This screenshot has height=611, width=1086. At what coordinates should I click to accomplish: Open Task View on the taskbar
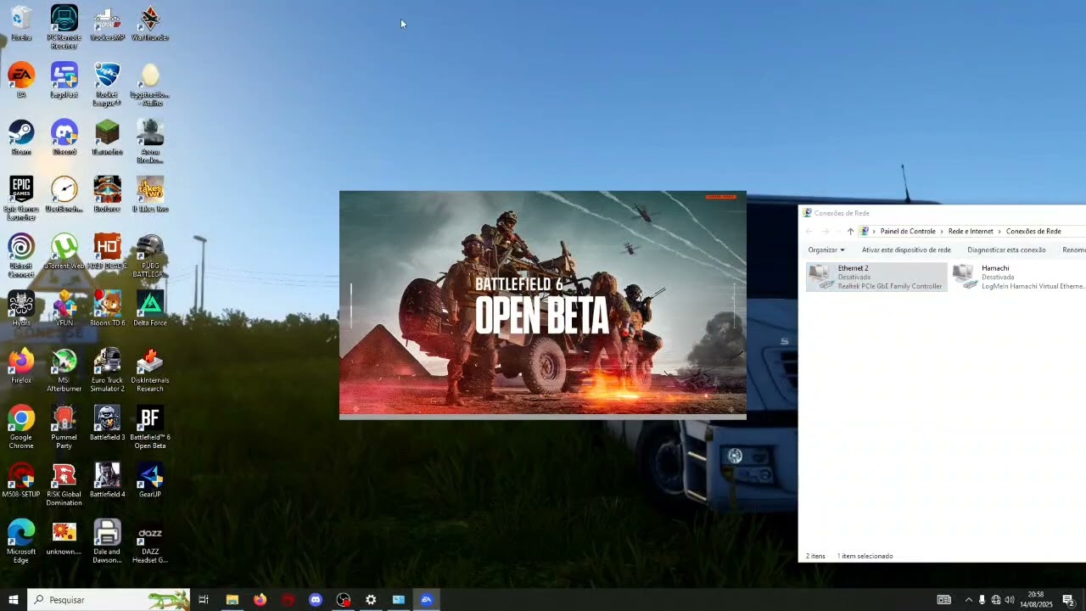[204, 600]
